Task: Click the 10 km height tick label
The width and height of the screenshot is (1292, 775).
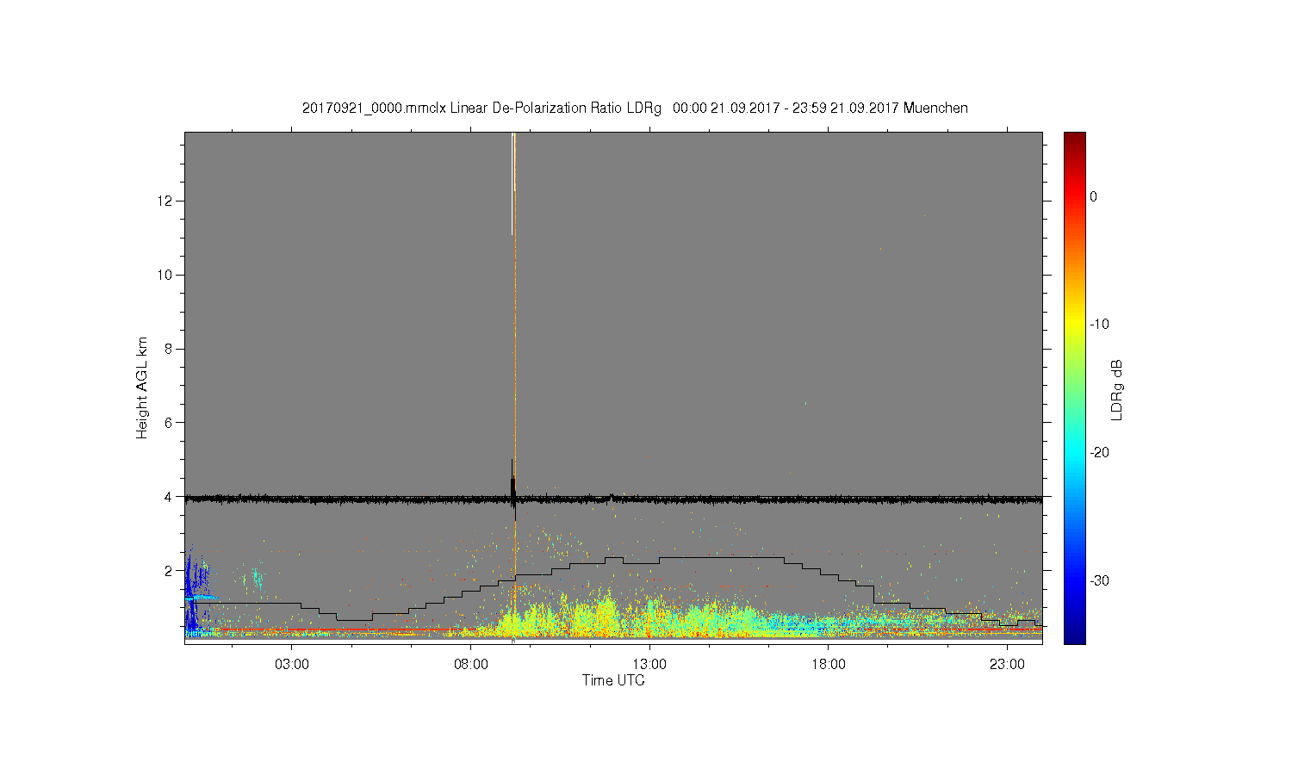Action: [x=166, y=275]
